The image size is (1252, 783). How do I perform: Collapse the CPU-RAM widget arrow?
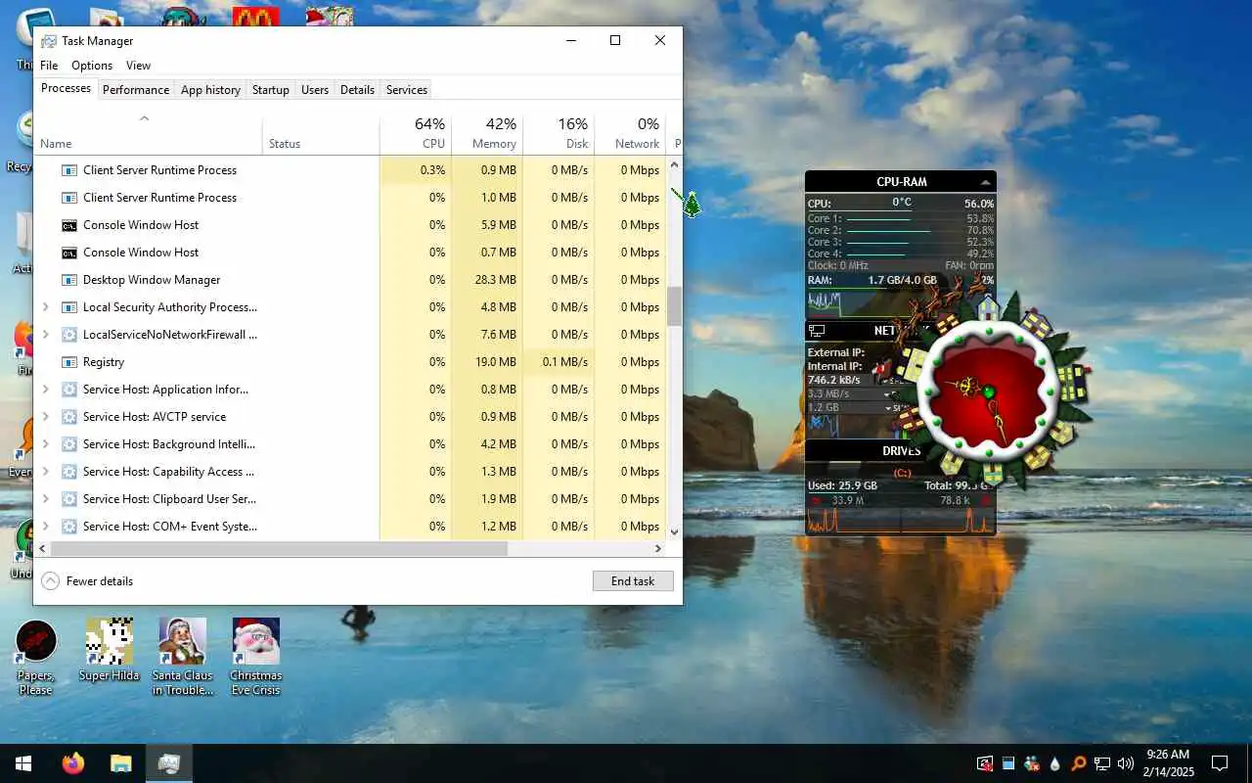986,182
